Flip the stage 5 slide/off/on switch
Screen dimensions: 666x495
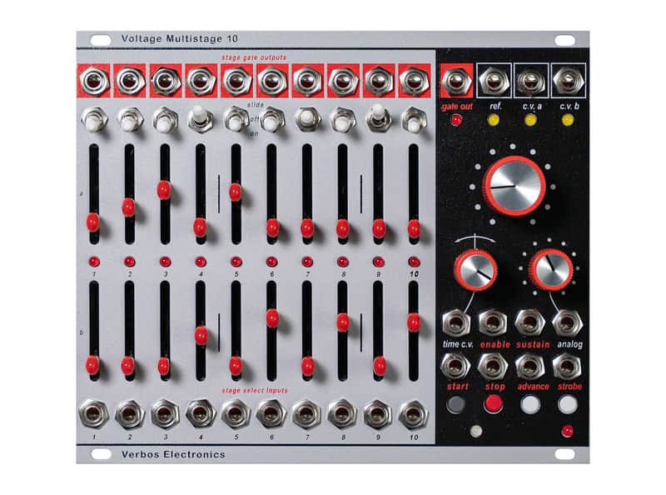coord(236,119)
